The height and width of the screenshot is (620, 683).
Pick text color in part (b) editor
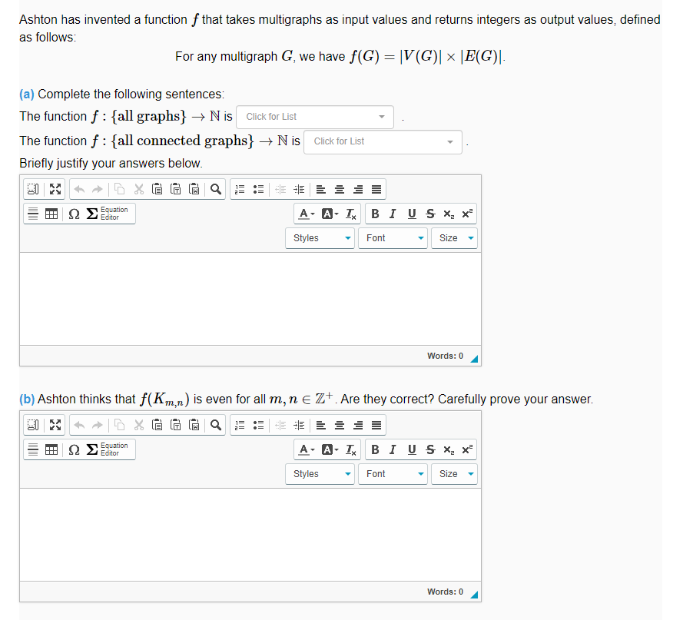307,449
